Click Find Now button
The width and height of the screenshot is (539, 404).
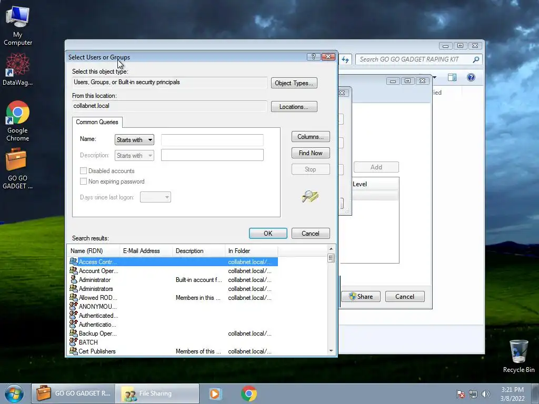pos(311,153)
